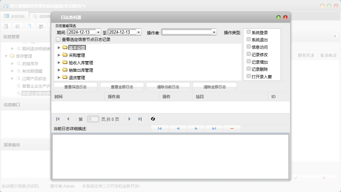
Task: Expand the 采购管理 tree node
Action: 59,55
